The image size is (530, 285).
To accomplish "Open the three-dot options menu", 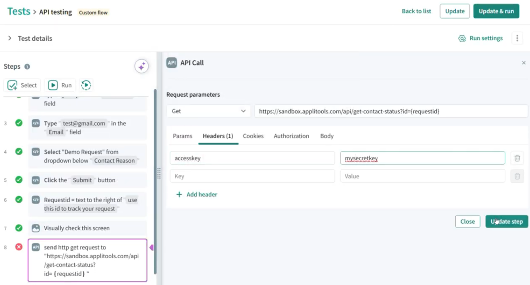I will coord(517,38).
